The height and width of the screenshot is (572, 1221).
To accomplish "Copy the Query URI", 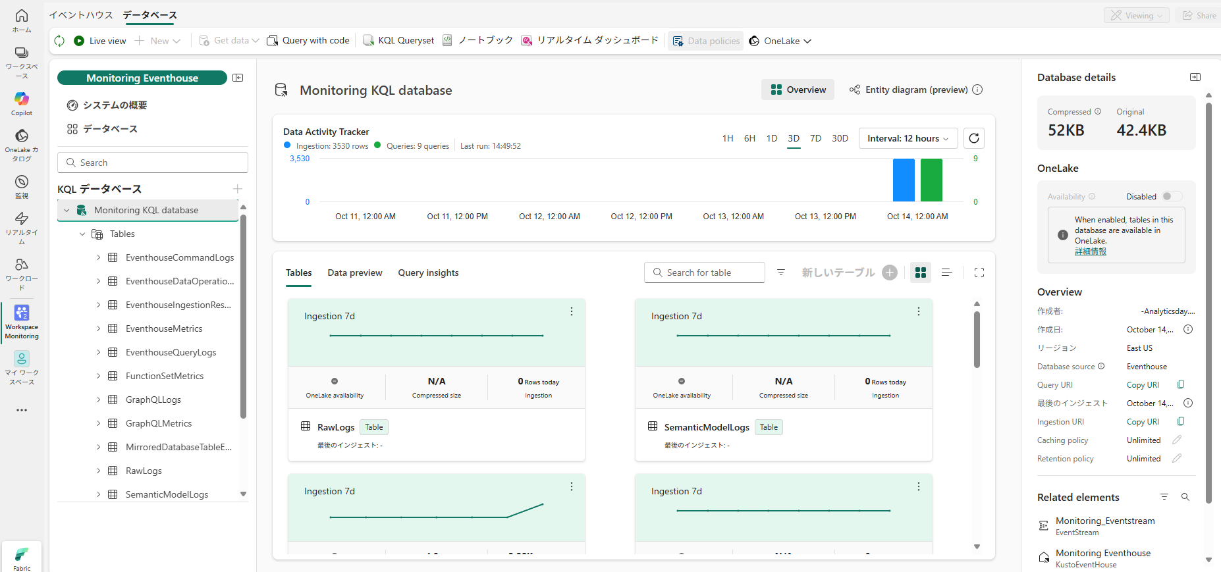I will (x=1181, y=384).
